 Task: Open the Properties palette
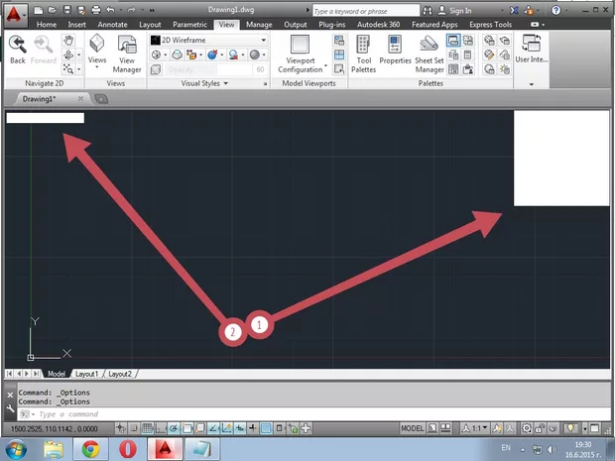click(x=395, y=50)
